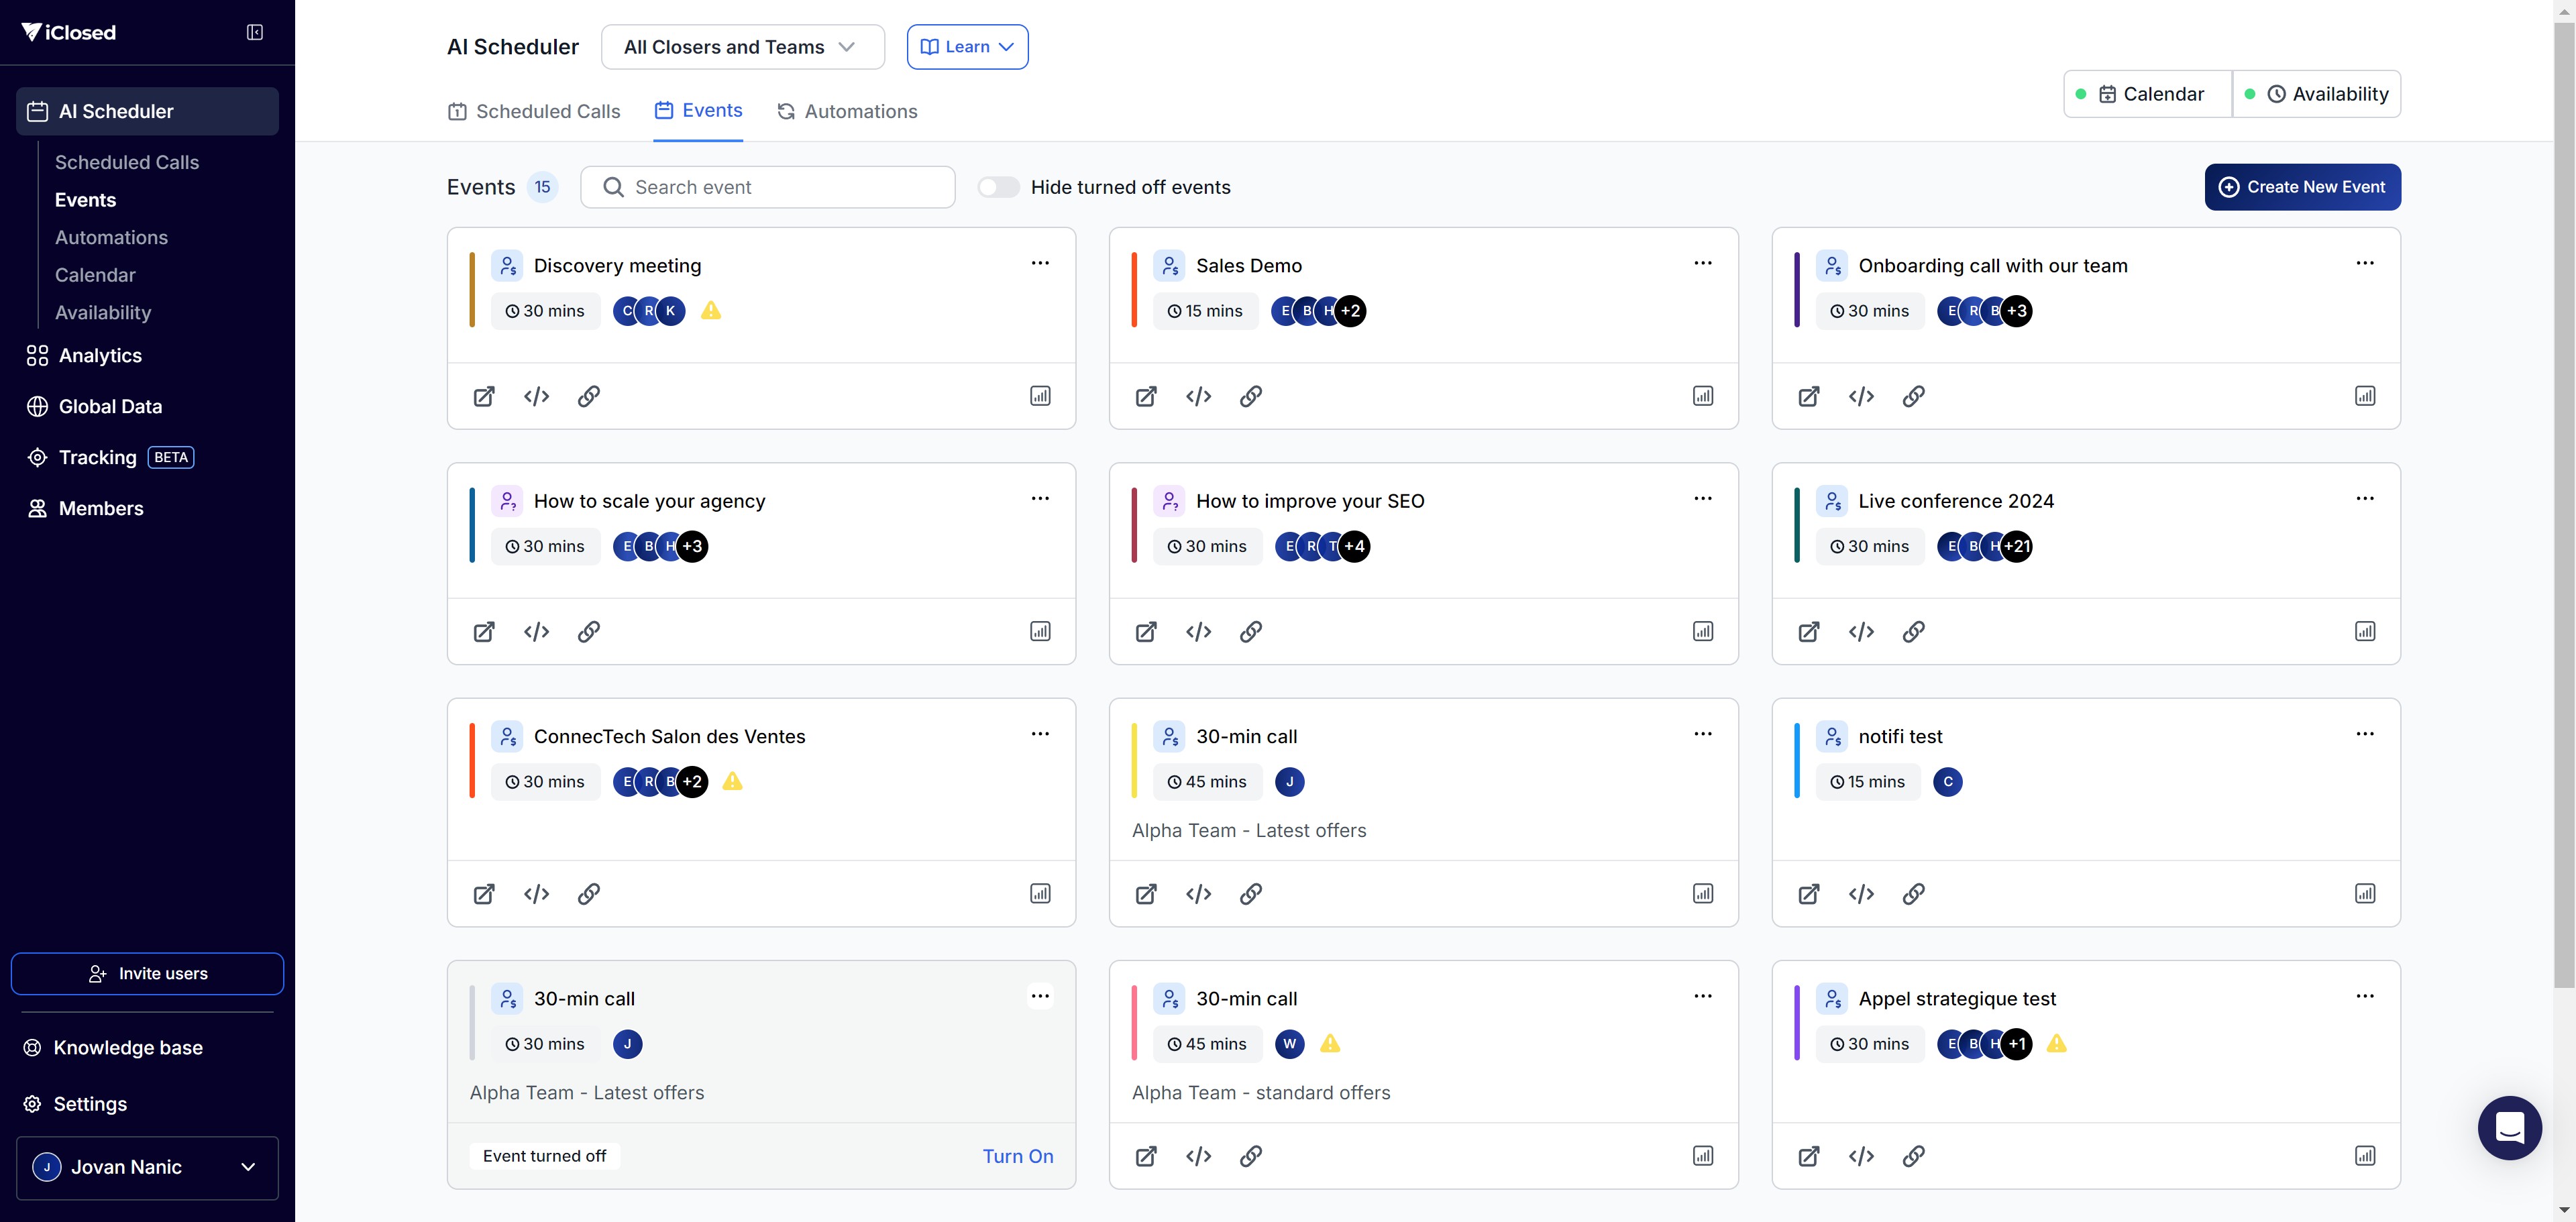Click Create New Event button
The height and width of the screenshot is (1222, 2576).
pos(2302,187)
